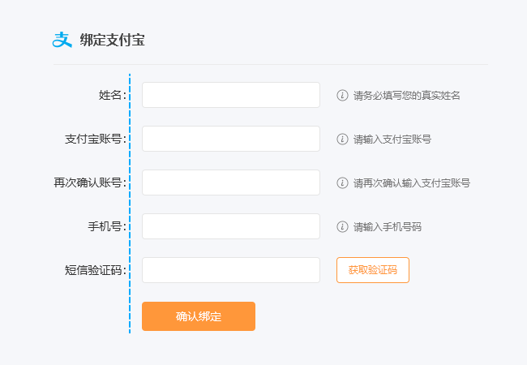Click the 请输入手机号码 hint text

point(388,227)
